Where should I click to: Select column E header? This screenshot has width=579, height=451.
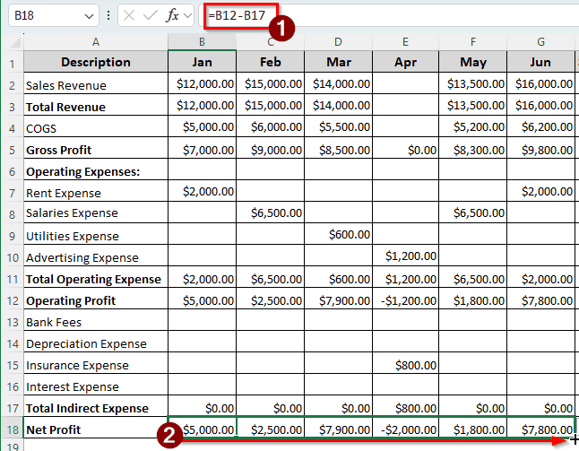[x=405, y=42]
